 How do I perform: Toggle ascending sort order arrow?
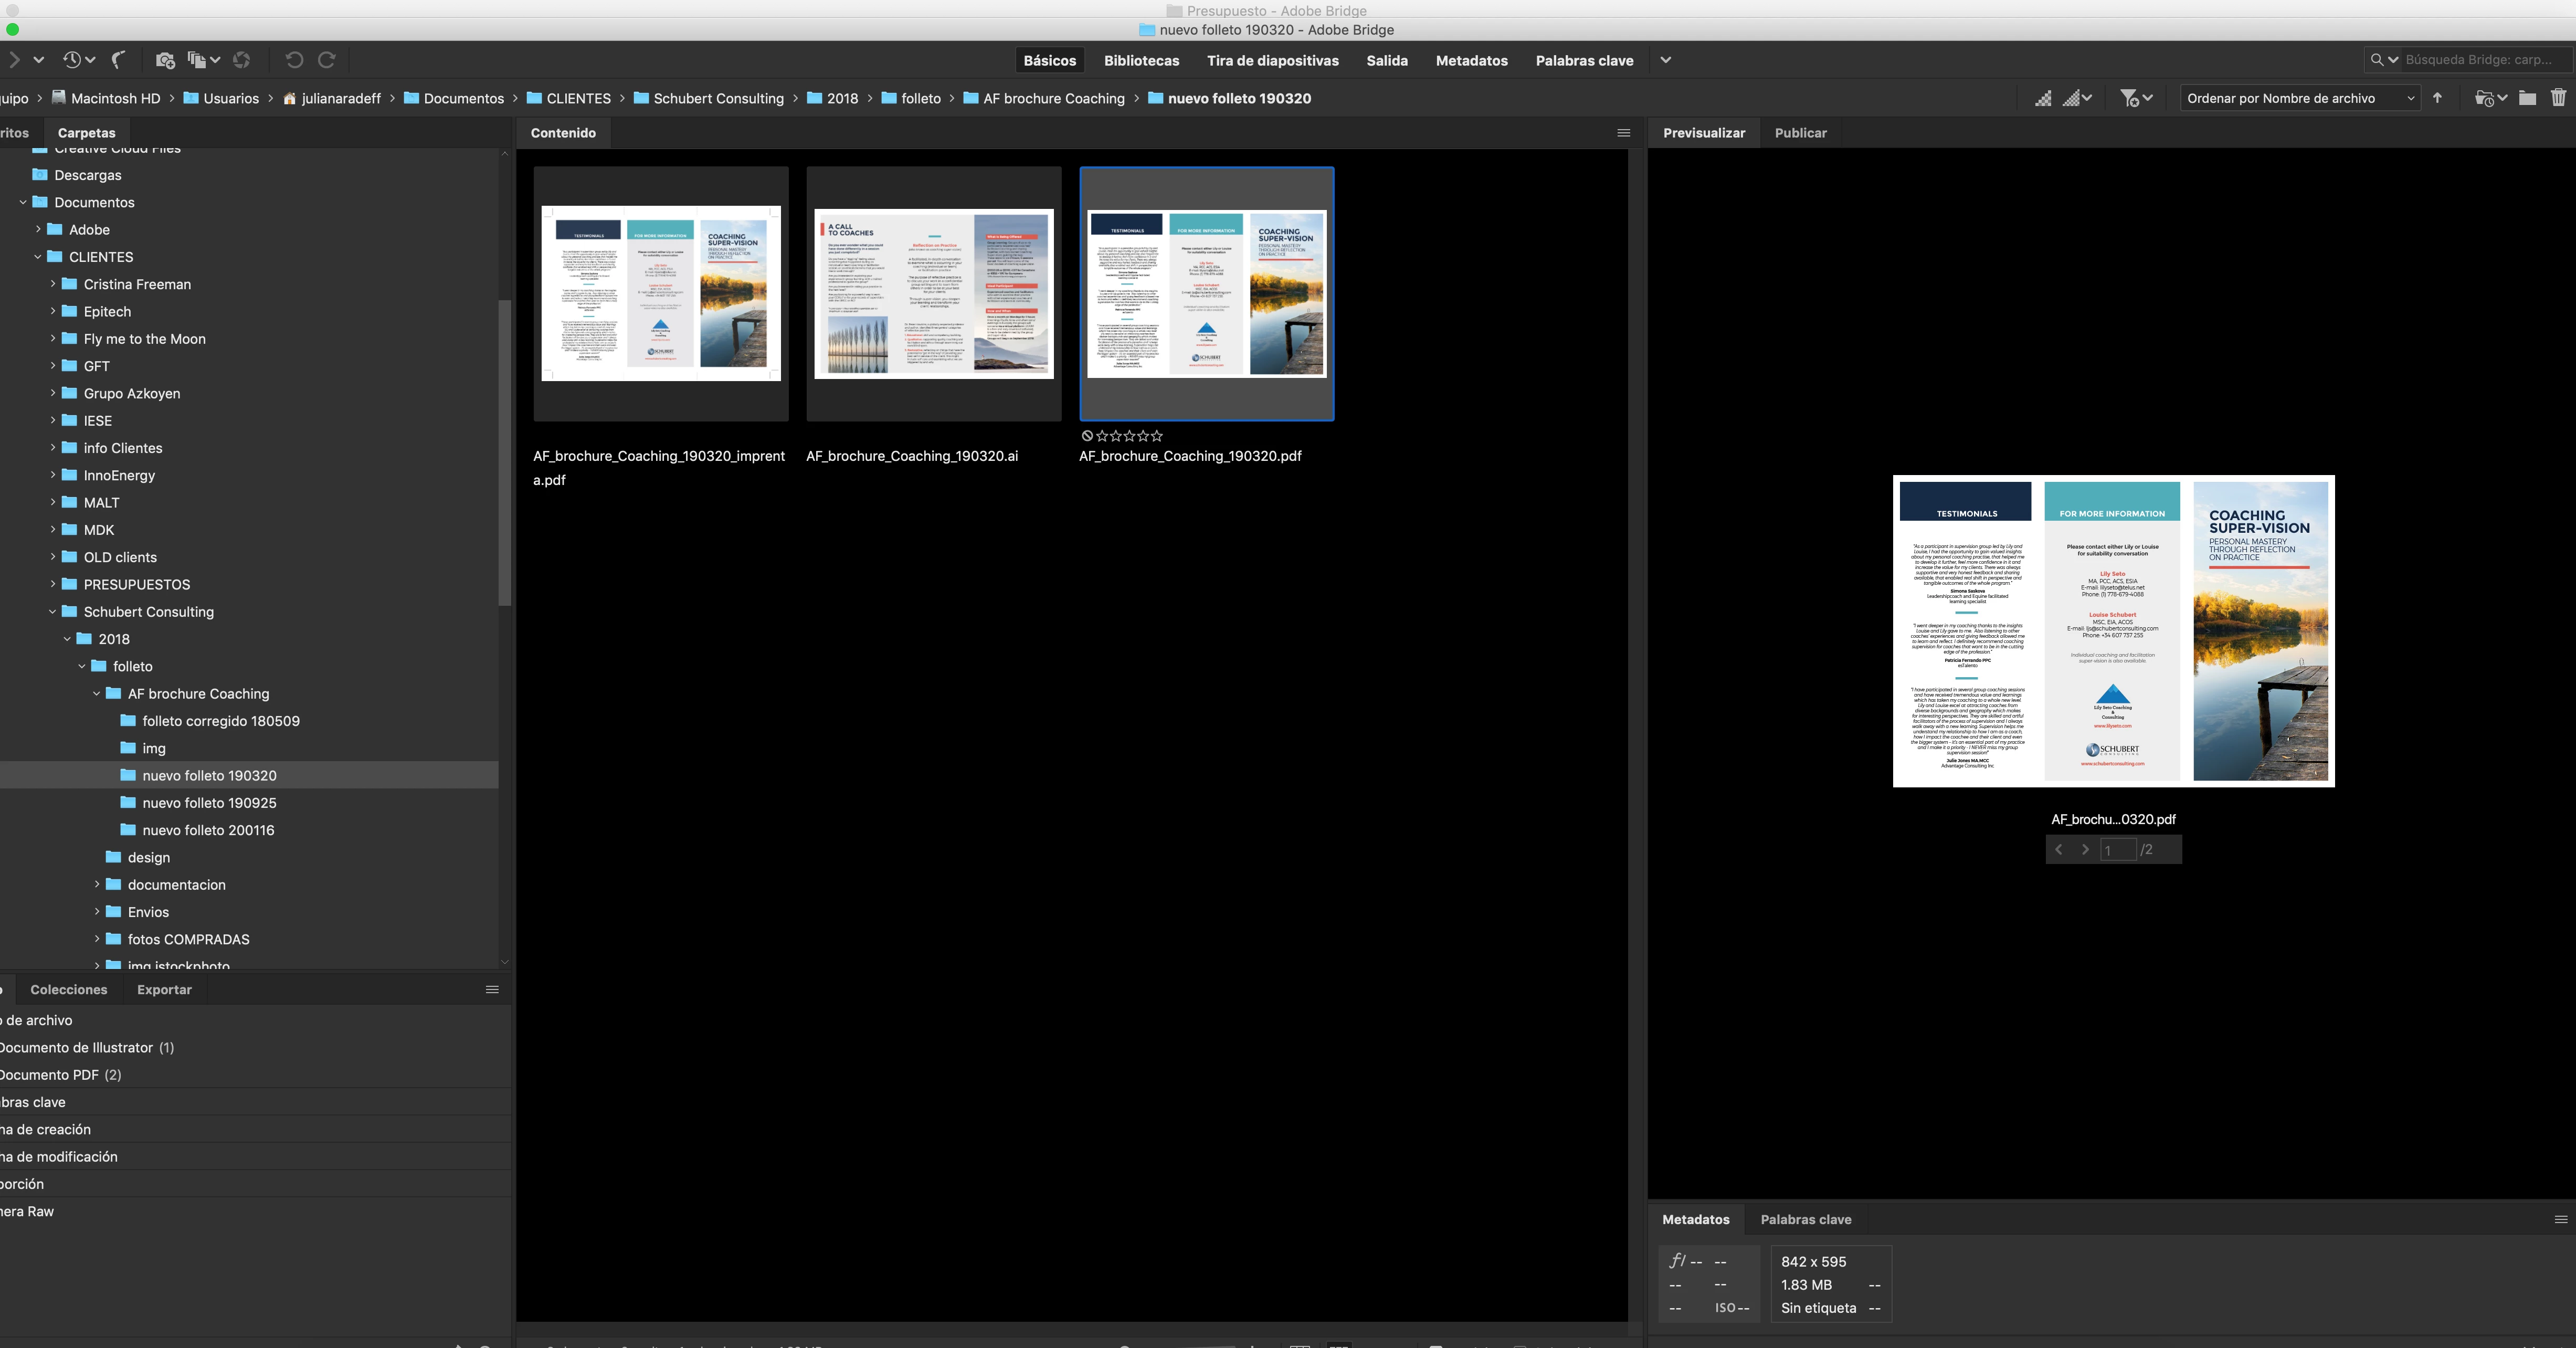point(2437,98)
